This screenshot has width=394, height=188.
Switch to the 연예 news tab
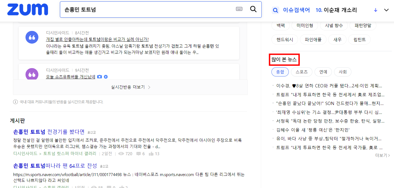323,72
